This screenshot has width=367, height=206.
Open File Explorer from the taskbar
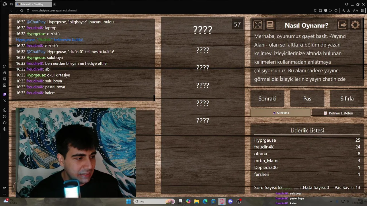[x=197, y=201]
